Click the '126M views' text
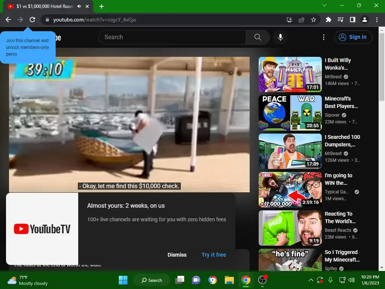The width and height of the screenshot is (385, 289). coord(336,160)
